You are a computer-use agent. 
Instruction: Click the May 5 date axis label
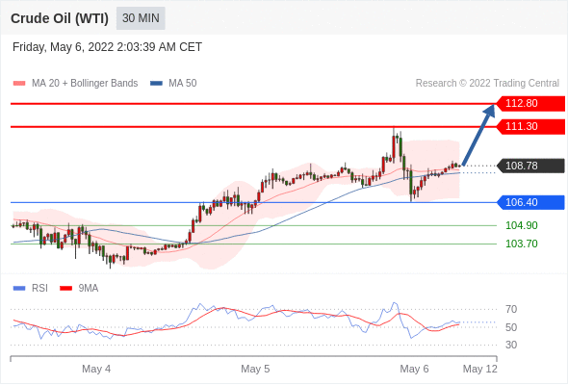pyautogui.click(x=255, y=369)
